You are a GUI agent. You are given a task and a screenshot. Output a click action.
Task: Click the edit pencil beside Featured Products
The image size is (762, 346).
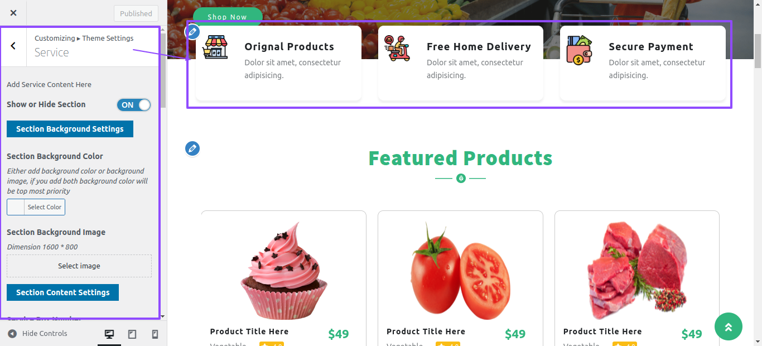tap(192, 148)
